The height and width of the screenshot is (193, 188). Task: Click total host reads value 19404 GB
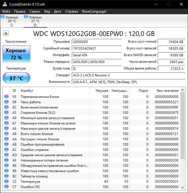pyautogui.click(x=171, y=42)
